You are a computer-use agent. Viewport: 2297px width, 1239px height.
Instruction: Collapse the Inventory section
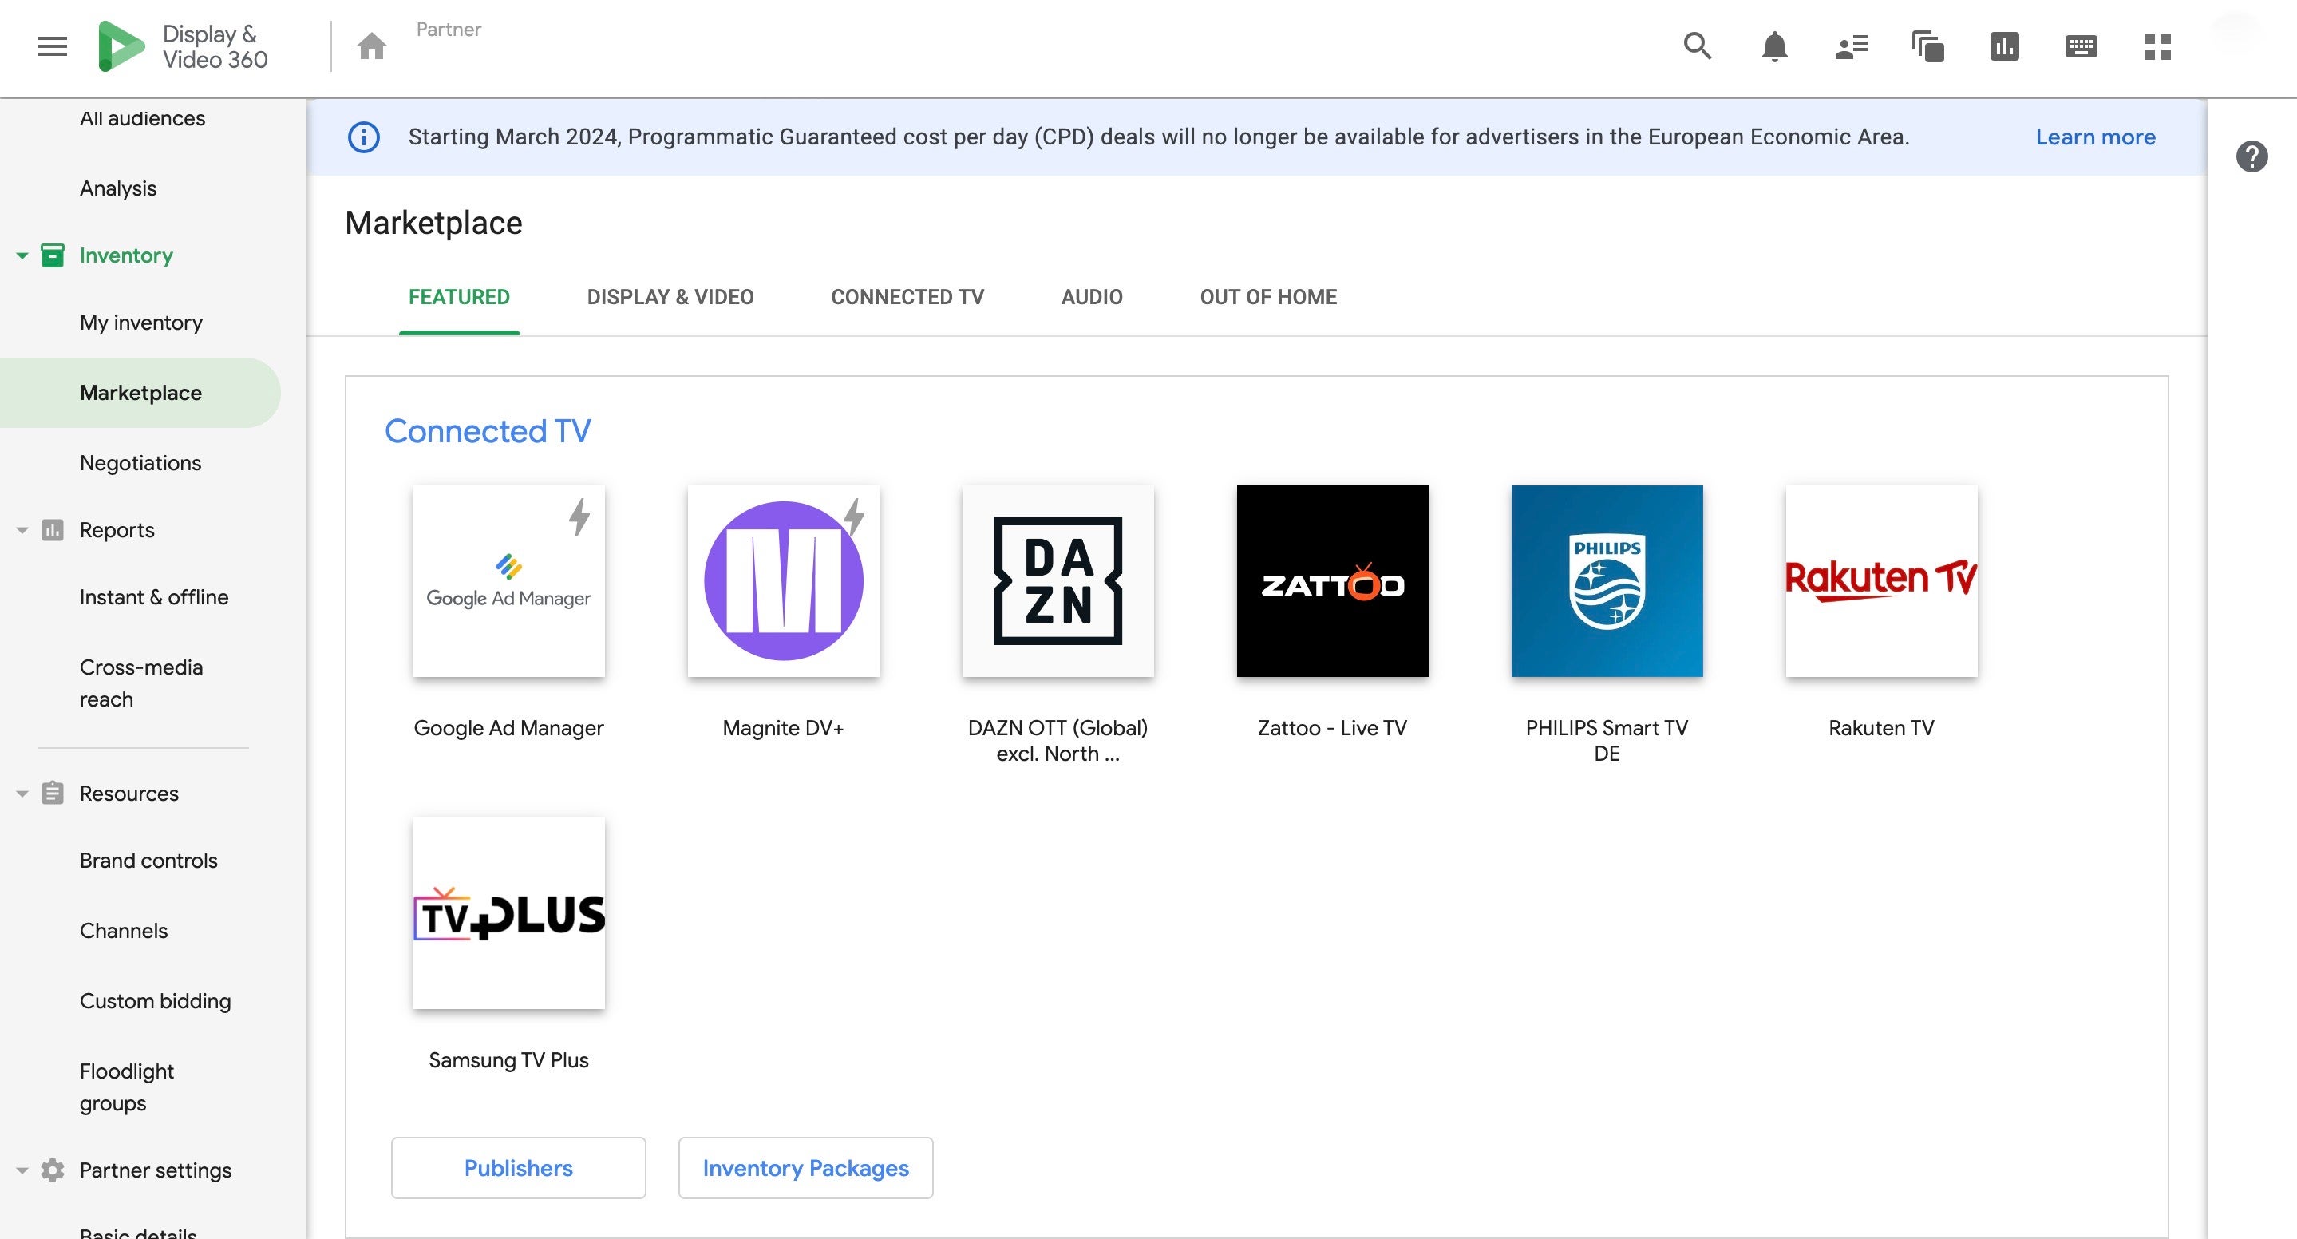point(22,256)
